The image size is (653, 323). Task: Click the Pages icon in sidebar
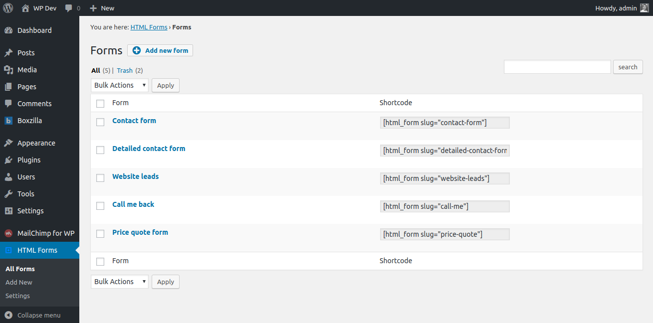[8, 87]
